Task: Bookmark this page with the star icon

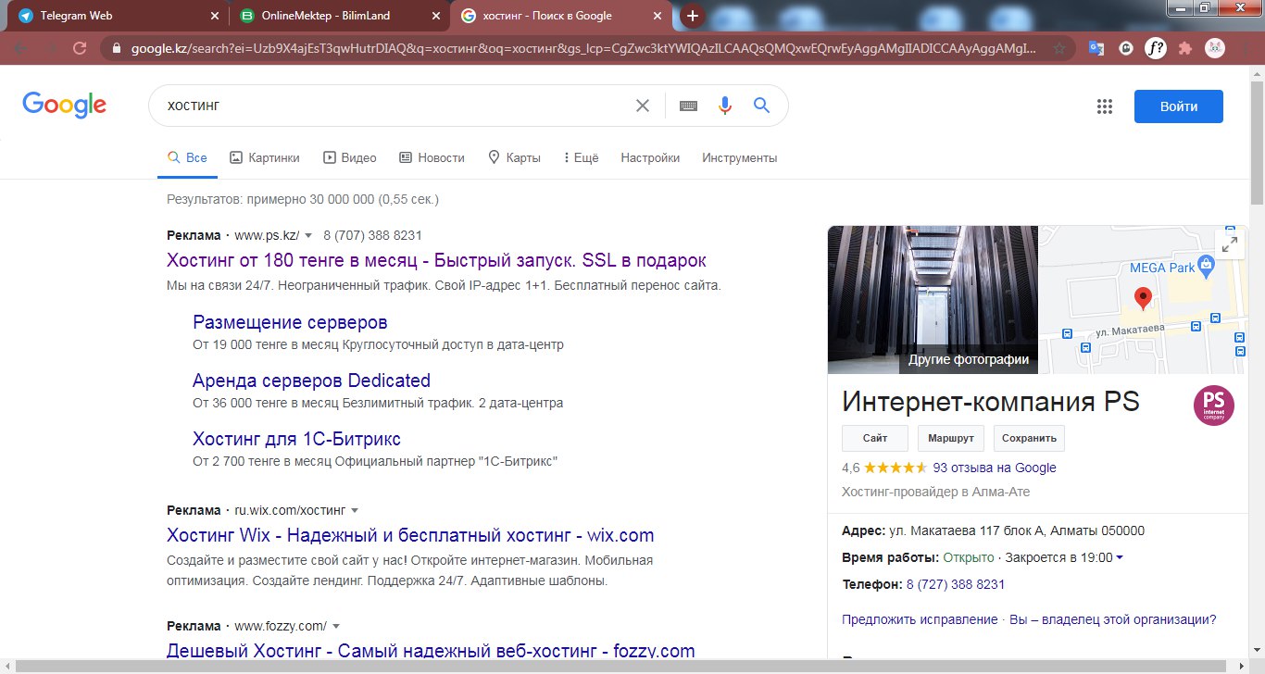Action: pyautogui.click(x=1059, y=48)
